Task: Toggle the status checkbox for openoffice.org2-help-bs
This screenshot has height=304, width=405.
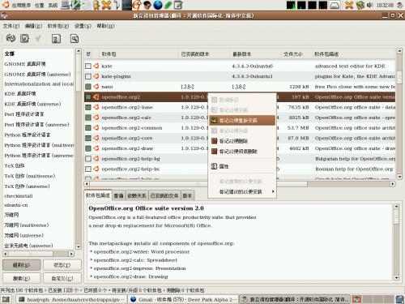Action: 88,169
